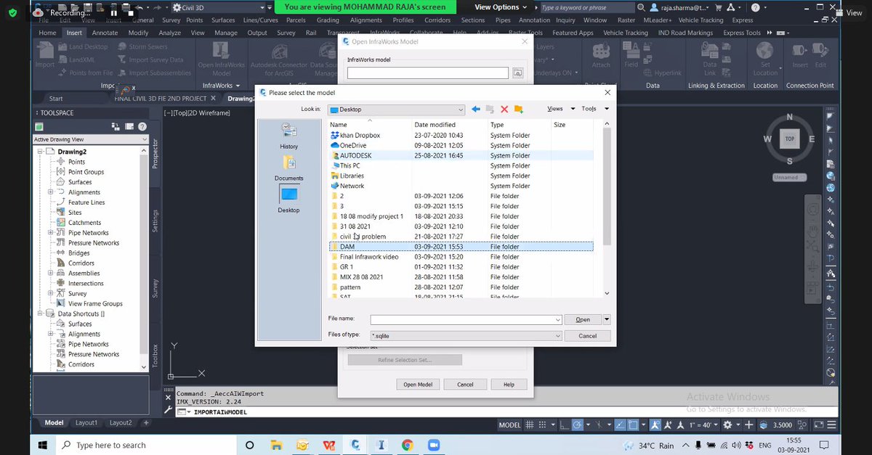Viewport: 872px width, 455px height.
Task: Select the Desktop place in the file dialog
Action: point(288,199)
